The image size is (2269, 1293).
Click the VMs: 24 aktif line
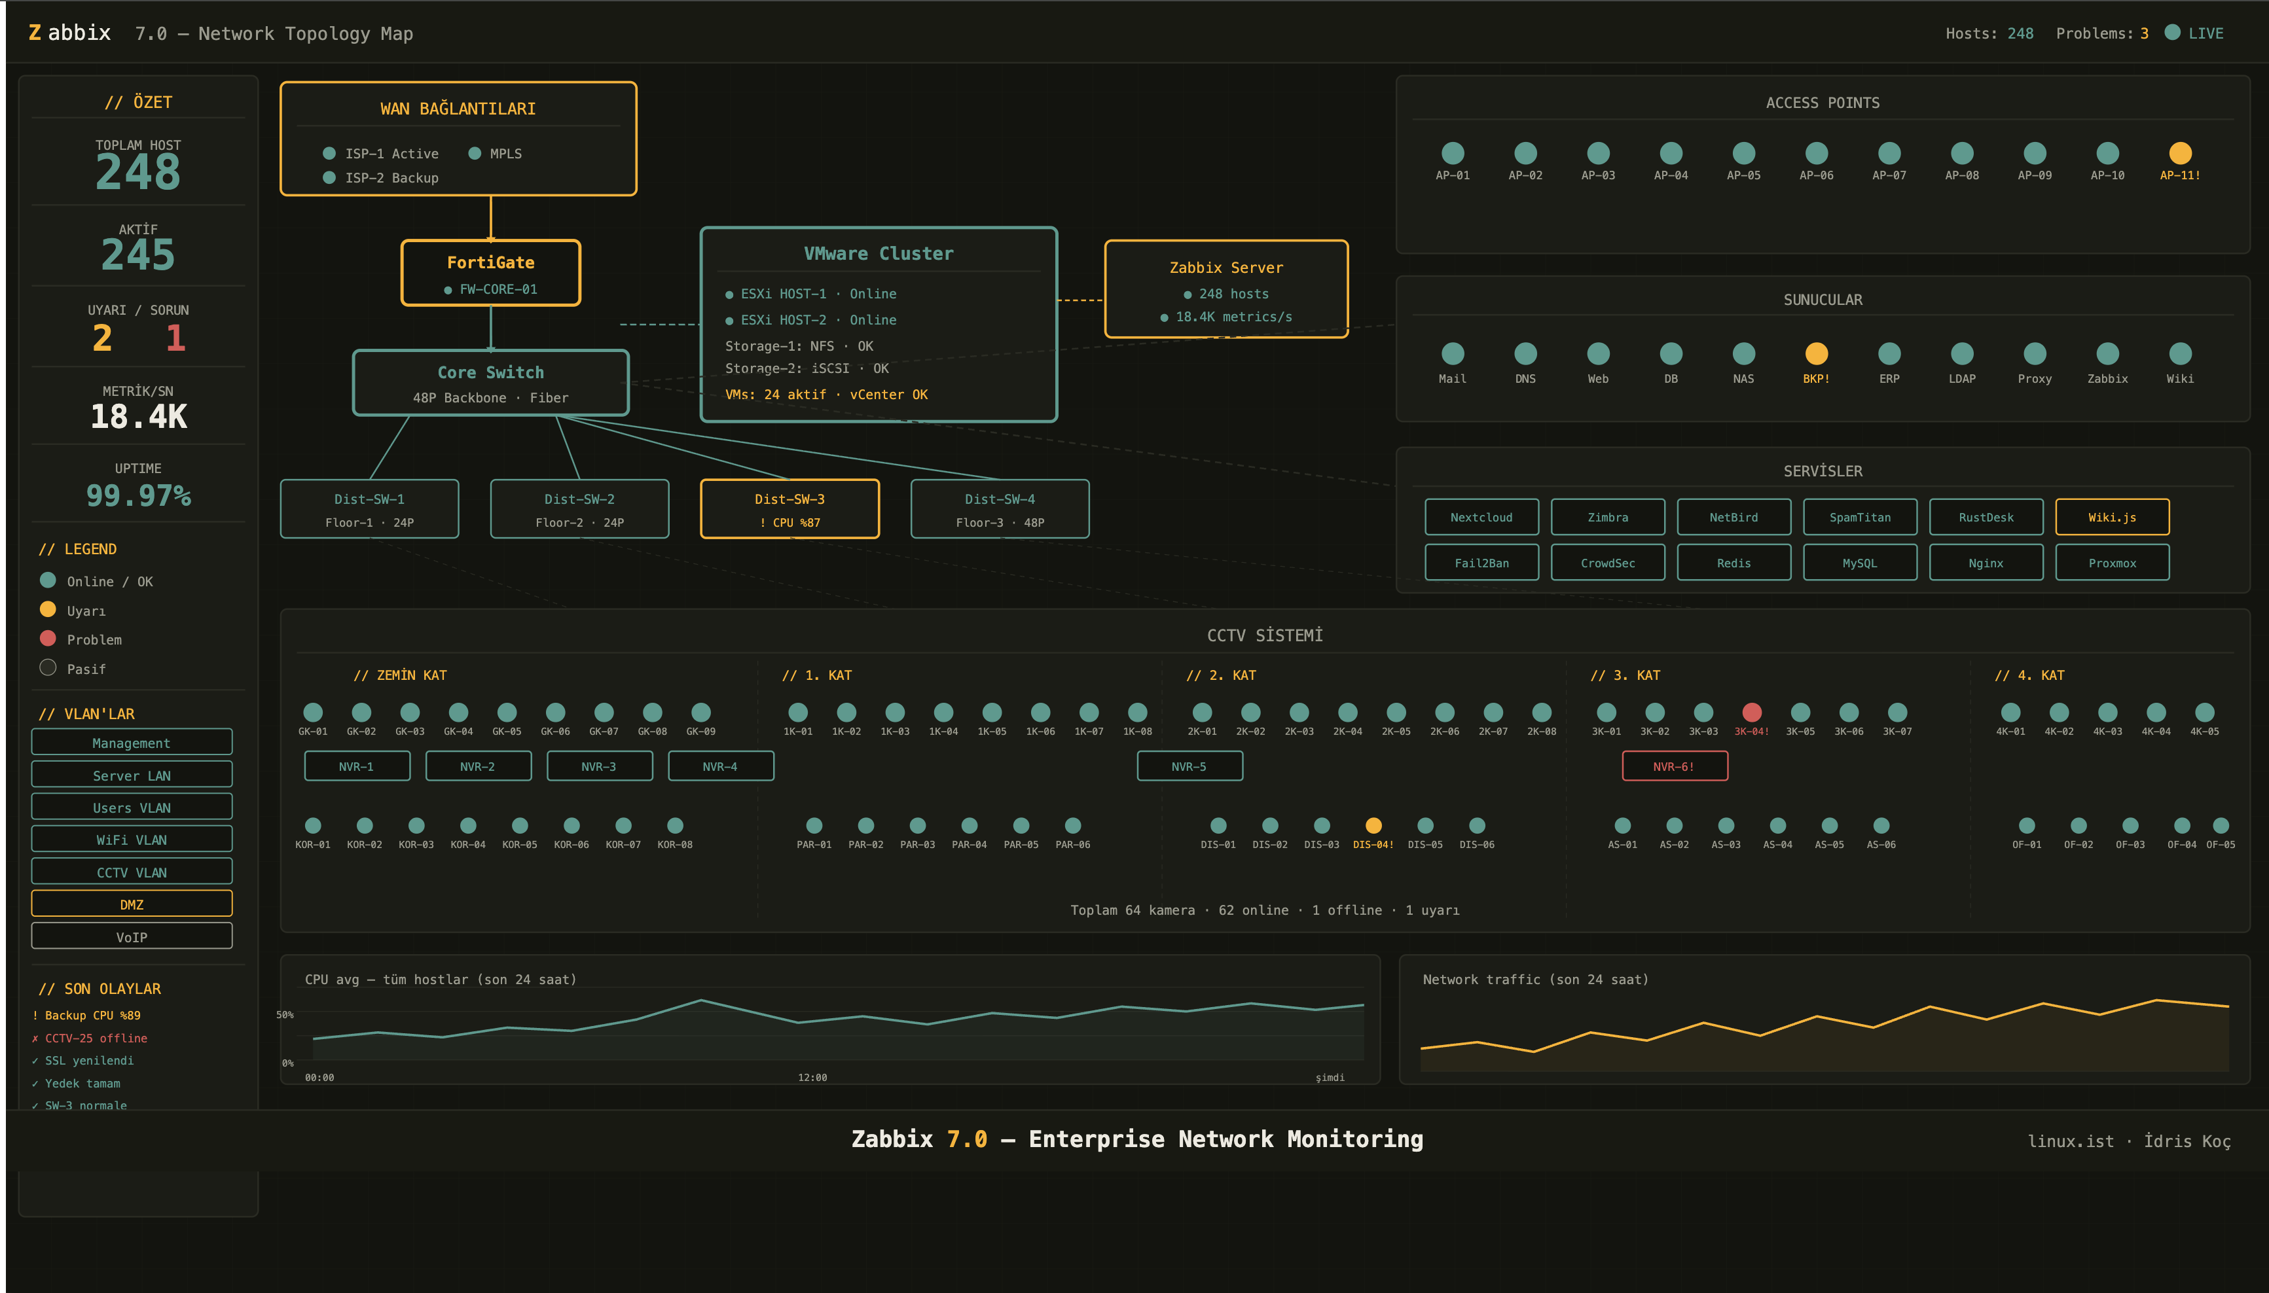tap(826, 395)
